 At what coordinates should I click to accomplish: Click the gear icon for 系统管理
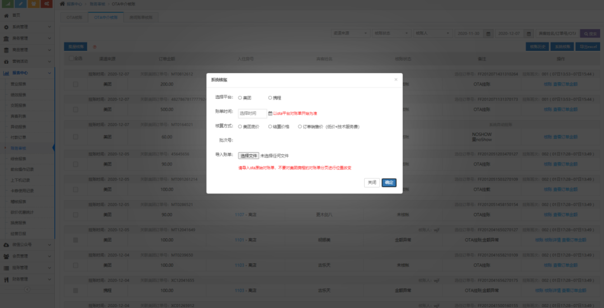[6, 27]
